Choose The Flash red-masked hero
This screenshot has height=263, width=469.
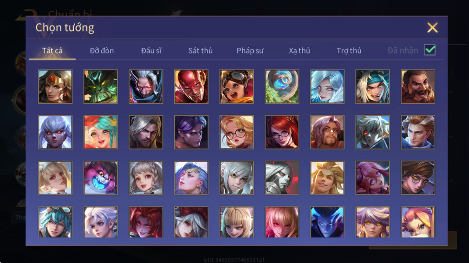click(191, 87)
